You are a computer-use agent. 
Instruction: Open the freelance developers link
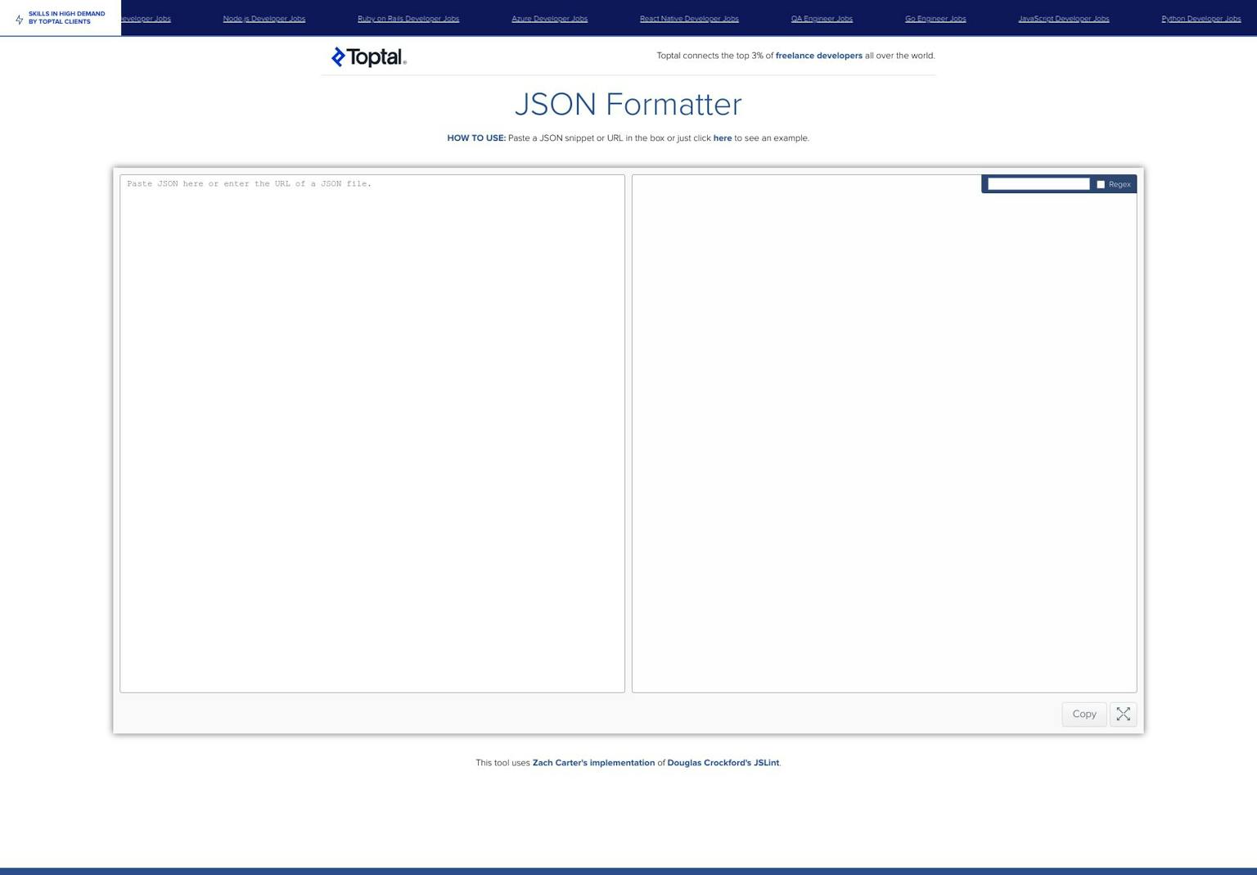tap(818, 56)
